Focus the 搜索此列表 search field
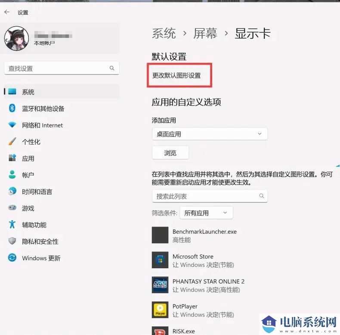The width and height of the screenshot is (340, 335). pyautogui.click(x=210, y=196)
